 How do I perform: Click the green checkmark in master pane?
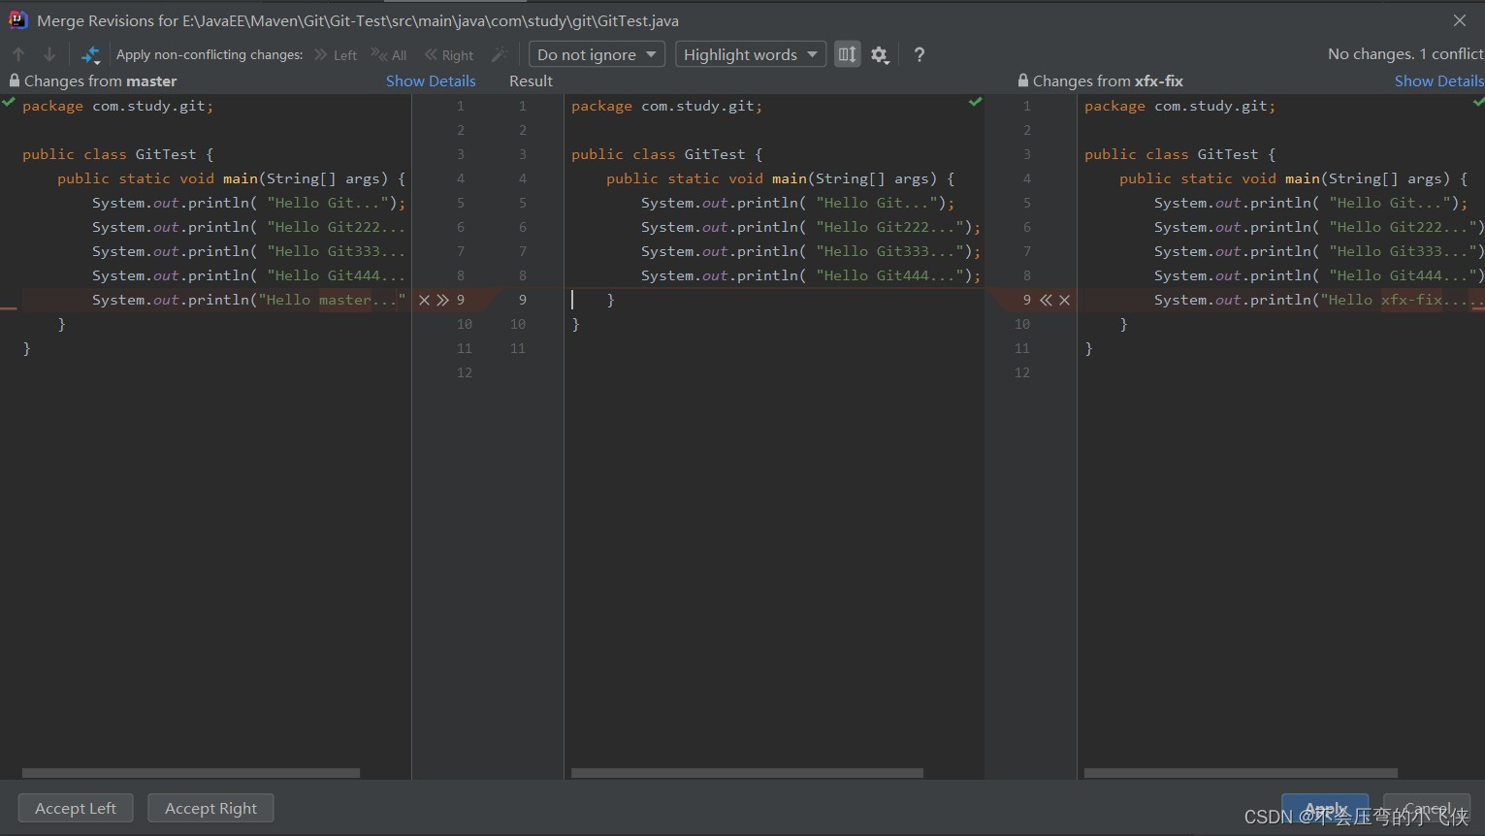pyautogui.click(x=9, y=102)
